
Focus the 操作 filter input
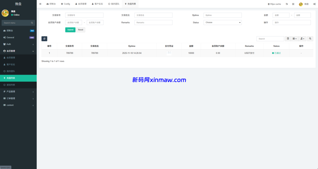click(292, 22)
